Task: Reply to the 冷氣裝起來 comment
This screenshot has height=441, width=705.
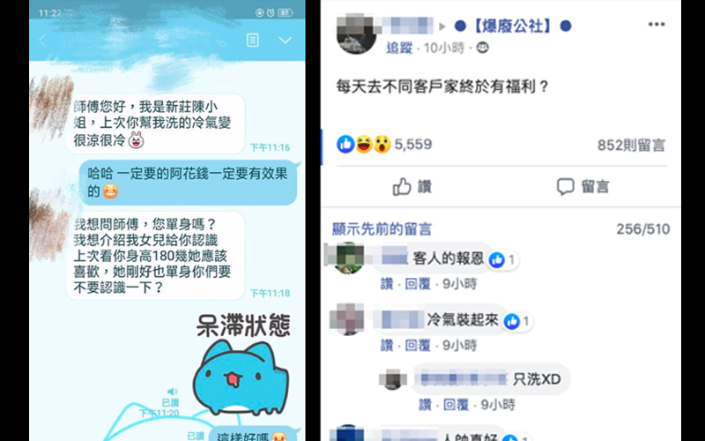Action: point(418,345)
